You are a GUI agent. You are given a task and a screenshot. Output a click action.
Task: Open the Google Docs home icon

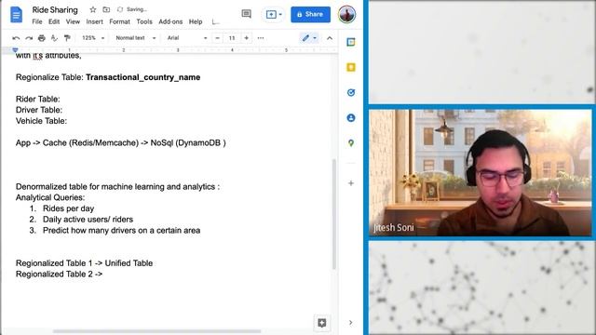coord(16,15)
